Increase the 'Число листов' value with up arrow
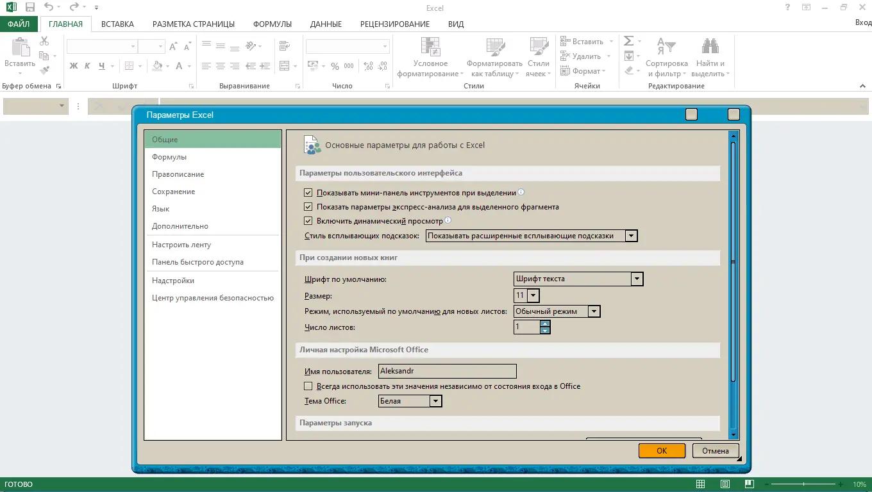872x492 pixels. (545, 324)
